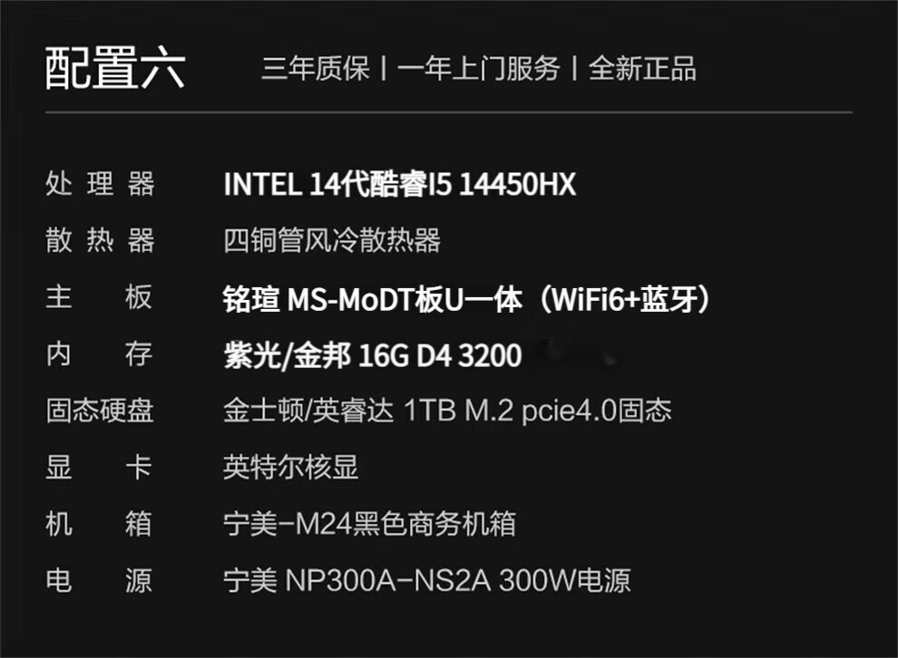
Task: Click the 电源 row label
Action: point(100,580)
